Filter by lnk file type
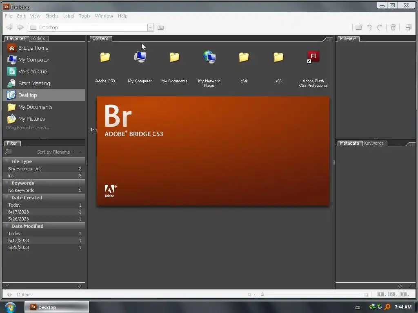This screenshot has width=418, height=313. point(44,176)
